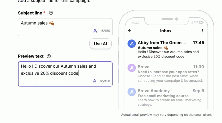Click the back arrow in Inbox preview
Screen dimensions: 222x123
(x=130, y=31)
